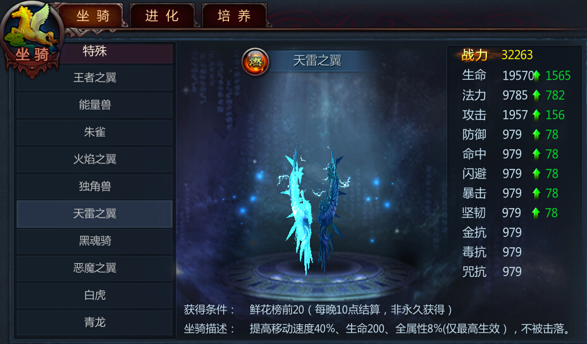Select the 朱雀 mount entry
Viewport: 587px width, 344px height.
94,132
